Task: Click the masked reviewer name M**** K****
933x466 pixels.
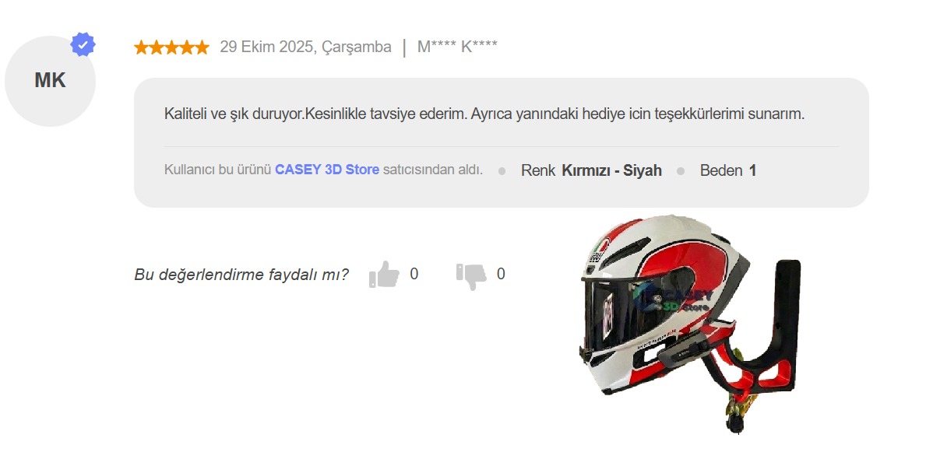Action: [457, 47]
